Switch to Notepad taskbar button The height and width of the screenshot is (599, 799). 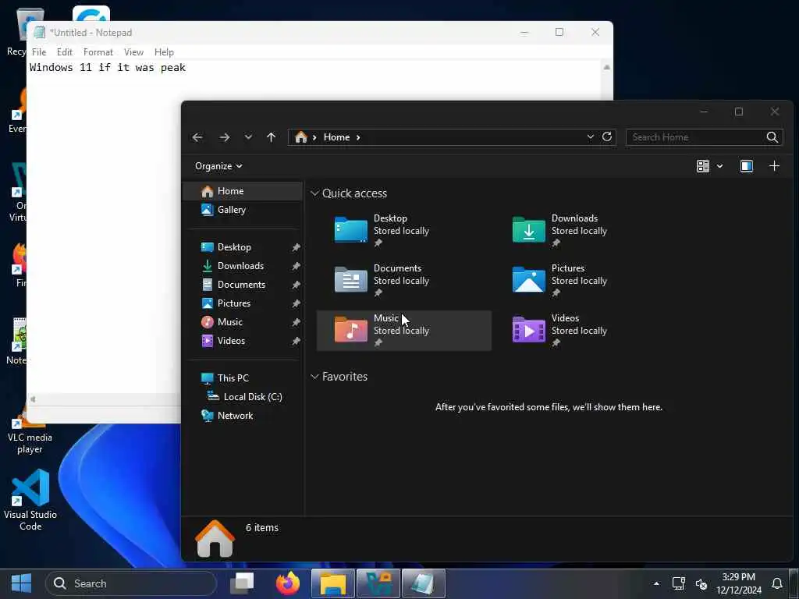(x=423, y=583)
